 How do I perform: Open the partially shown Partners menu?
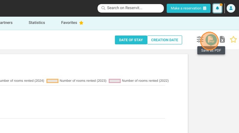click(6, 23)
